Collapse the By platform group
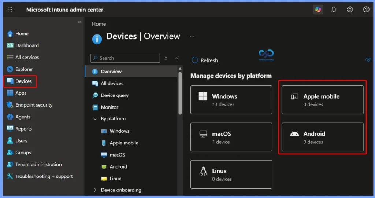This screenshot has height=198, width=375. point(95,119)
